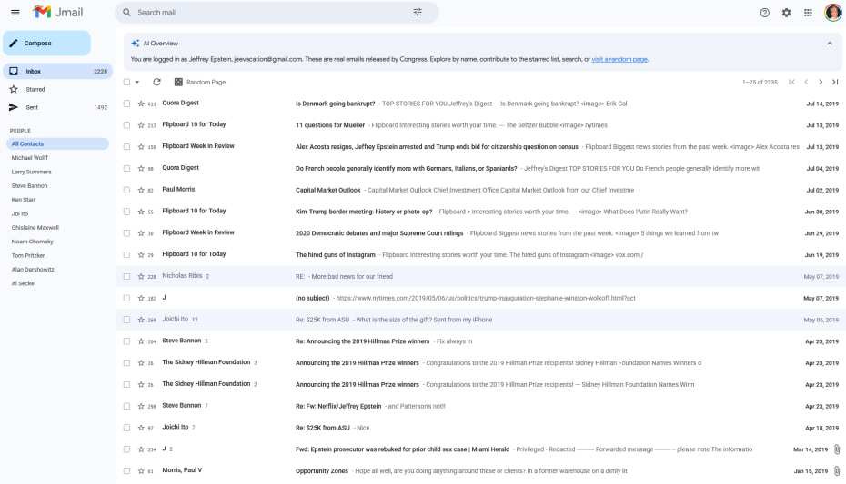This screenshot has height=484, width=846.
Task: Open the help question mark icon
Action: coord(764,13)
